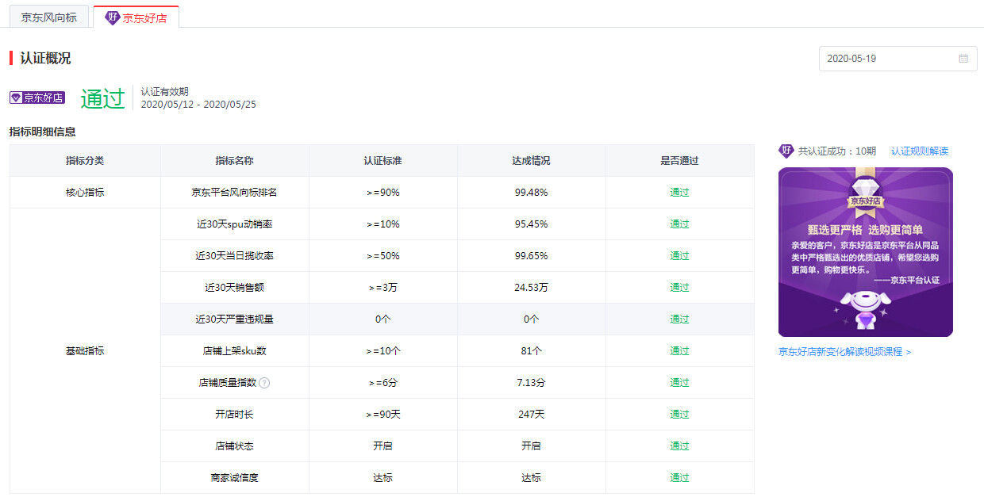Click 通过 in 开店时长 row
The width and height of the screenshot is (984, 501).
point(680,415)
